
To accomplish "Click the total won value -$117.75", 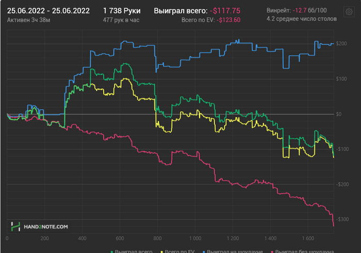I will pyautogui.click(x=225, y=11).
